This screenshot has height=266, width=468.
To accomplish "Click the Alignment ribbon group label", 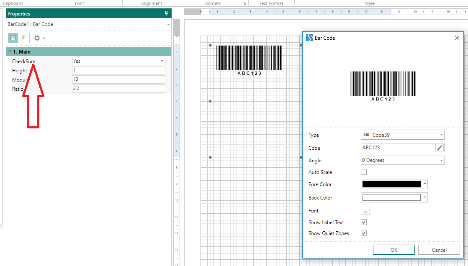I will coord(151,4).
